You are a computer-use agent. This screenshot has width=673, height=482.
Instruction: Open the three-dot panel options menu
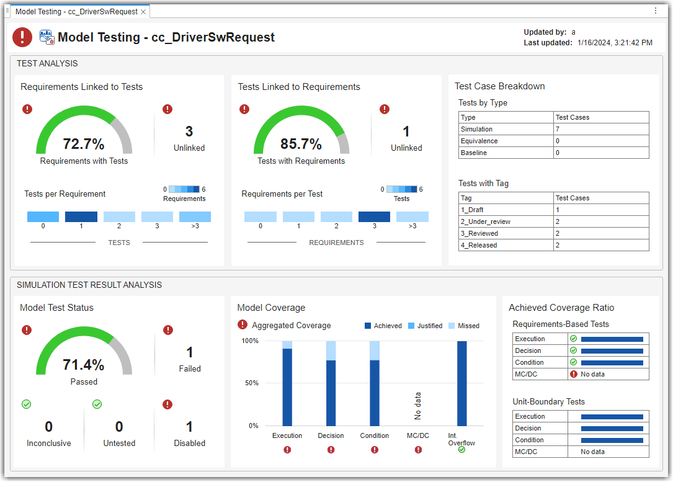coord(656,11)
